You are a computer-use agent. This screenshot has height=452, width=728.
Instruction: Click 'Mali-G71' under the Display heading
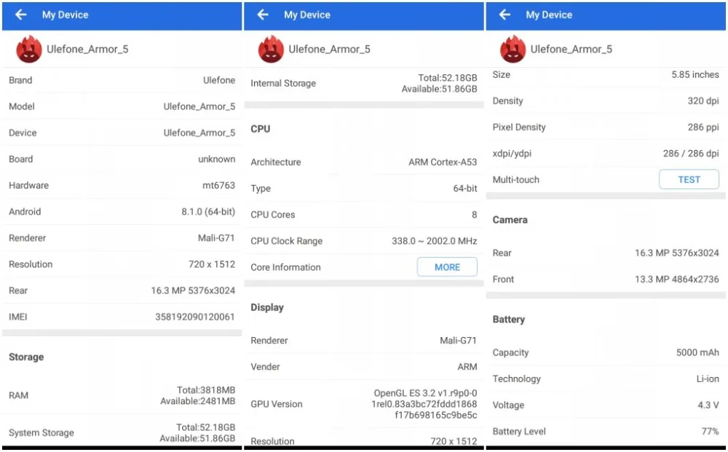coord(458,340)
